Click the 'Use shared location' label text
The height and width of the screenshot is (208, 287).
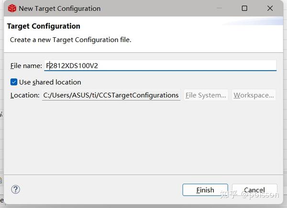coord(50,82)
